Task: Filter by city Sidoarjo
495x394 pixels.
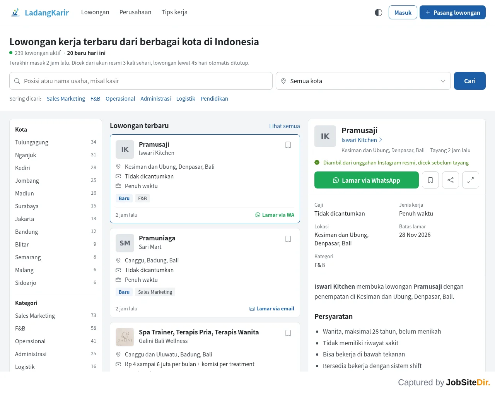Action: [56, 283]
